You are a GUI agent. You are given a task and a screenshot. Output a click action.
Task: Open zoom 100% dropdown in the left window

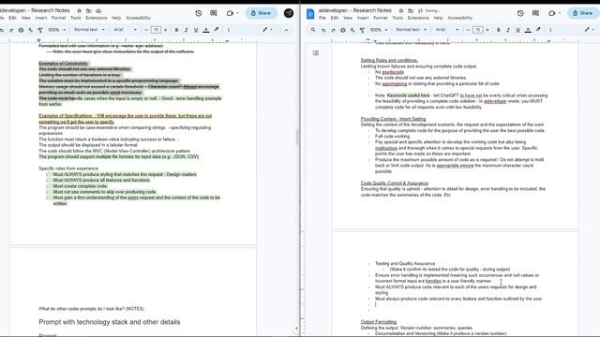click(56, 30)
